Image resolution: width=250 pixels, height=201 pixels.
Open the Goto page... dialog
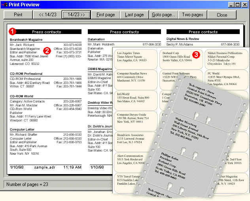[x=163, y=15]
